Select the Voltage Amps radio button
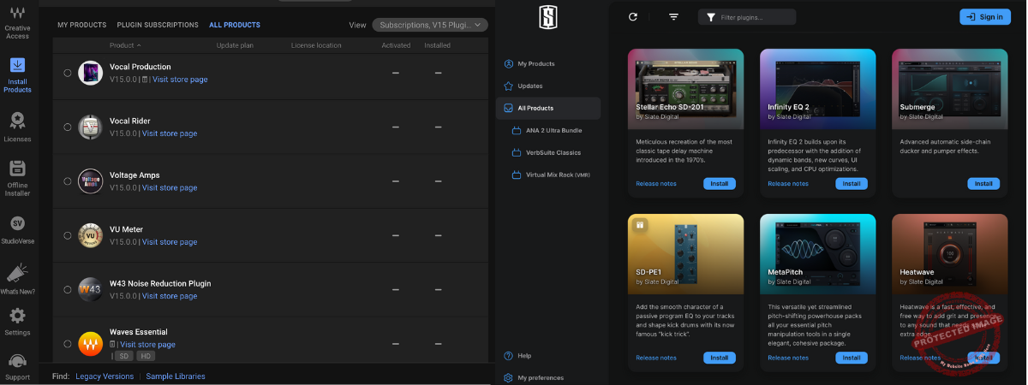The height and width of the screenshot is (385, 1028). (68, 181)
